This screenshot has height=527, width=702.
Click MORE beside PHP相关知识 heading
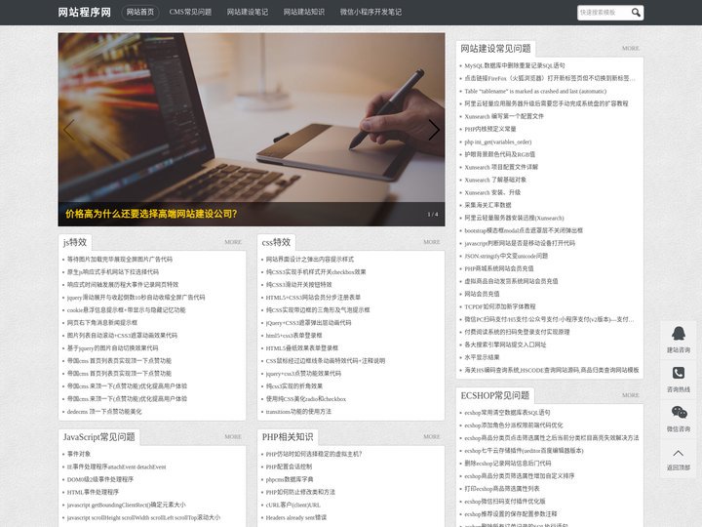tap(432, 436)
